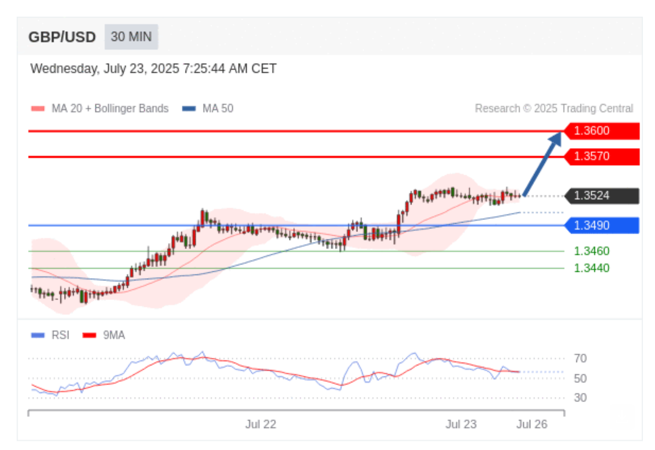Viewport: 655px width, 450px height.
Task: Click the RSI 30 level label
Action: pyautogui.click(x=580, y=397)
